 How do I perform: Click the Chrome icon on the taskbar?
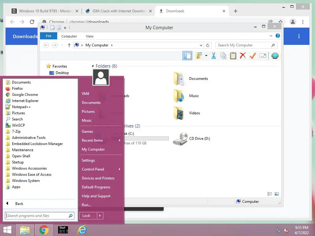pos(44,230)
